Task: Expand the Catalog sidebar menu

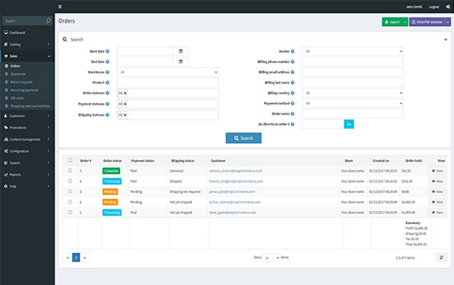Action: point(27,45)
